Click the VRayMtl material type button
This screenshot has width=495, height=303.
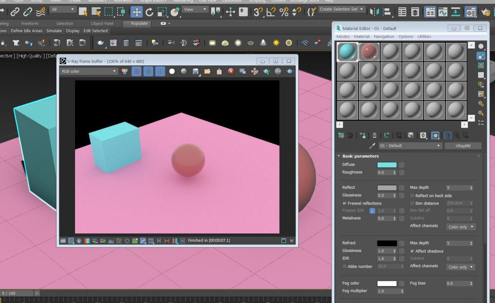pos(462,146)
